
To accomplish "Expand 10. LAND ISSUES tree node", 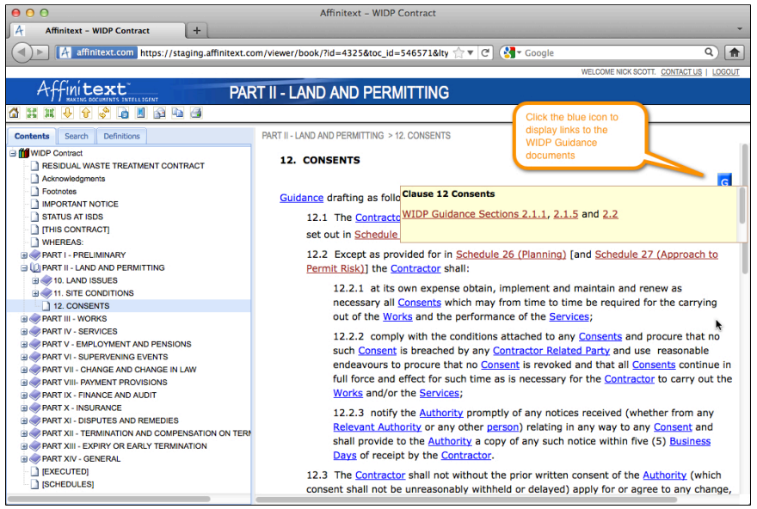I will [x=35, y=281].
